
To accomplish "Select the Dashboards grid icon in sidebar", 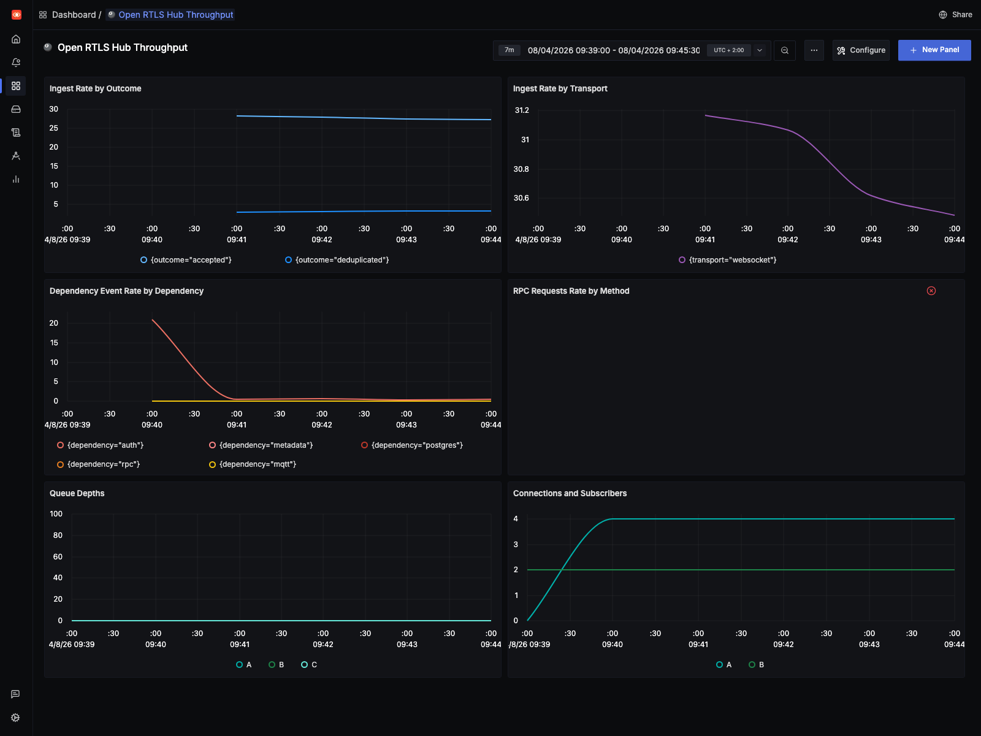I will click(15, 86).
